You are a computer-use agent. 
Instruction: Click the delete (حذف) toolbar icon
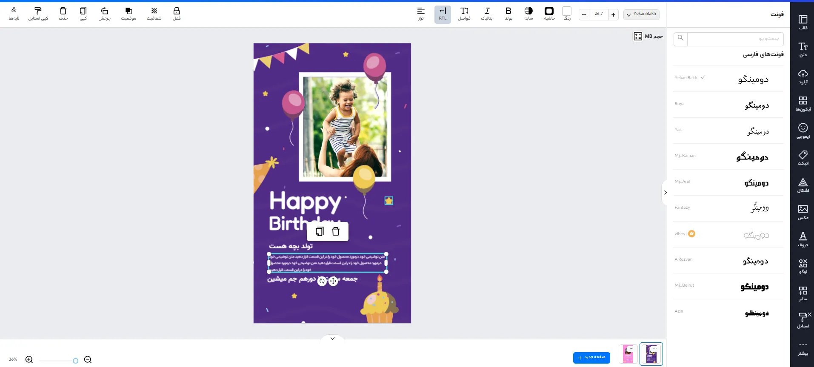[x=63, y=13]
